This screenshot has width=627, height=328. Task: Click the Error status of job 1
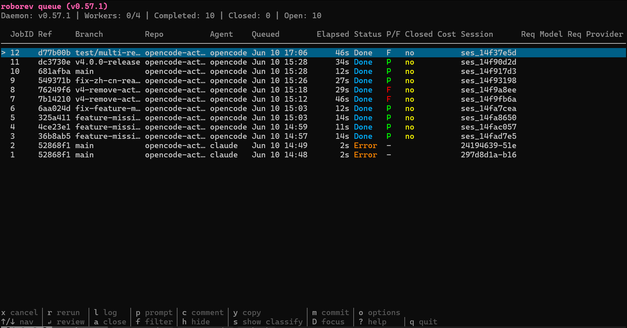365,155
